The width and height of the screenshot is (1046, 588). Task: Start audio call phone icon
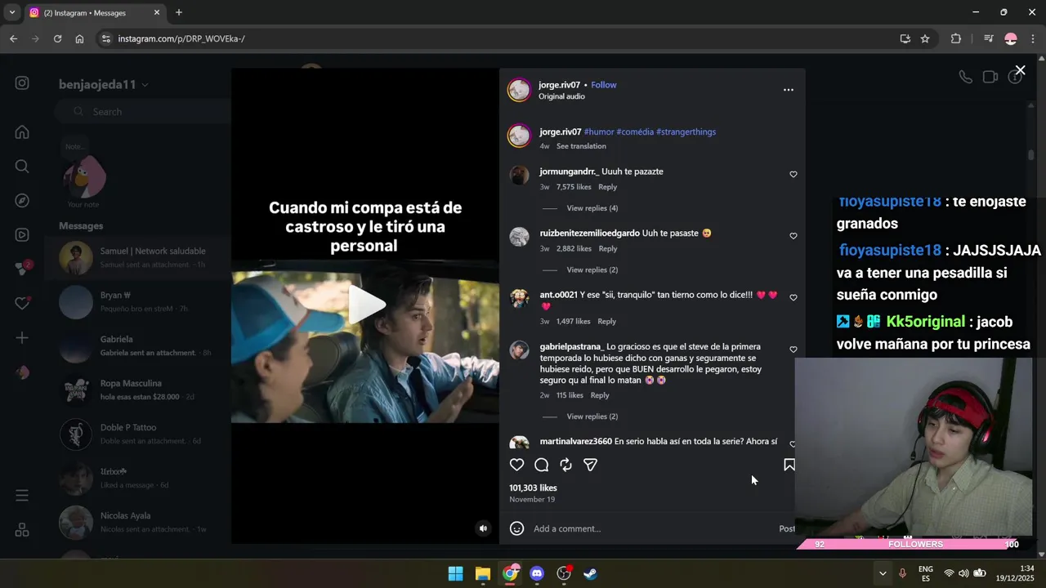965,77
